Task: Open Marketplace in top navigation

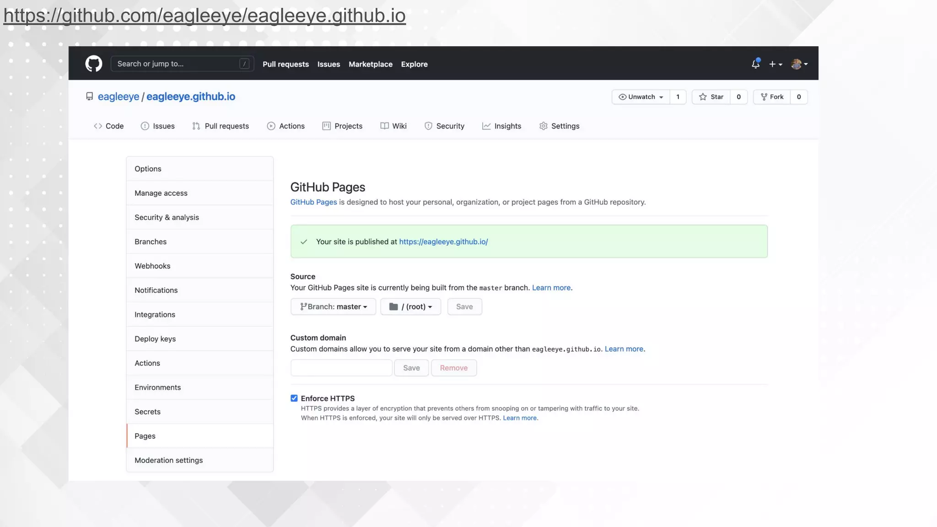Action: [371, 64]
